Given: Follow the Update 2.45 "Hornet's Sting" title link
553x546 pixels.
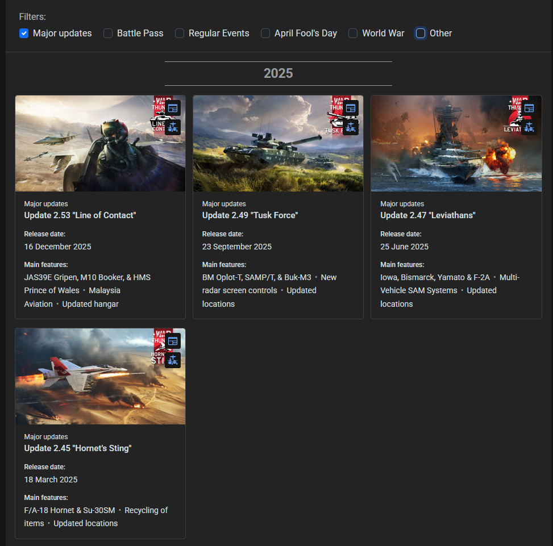Looking at the screenshot, I should coord(78,448).
